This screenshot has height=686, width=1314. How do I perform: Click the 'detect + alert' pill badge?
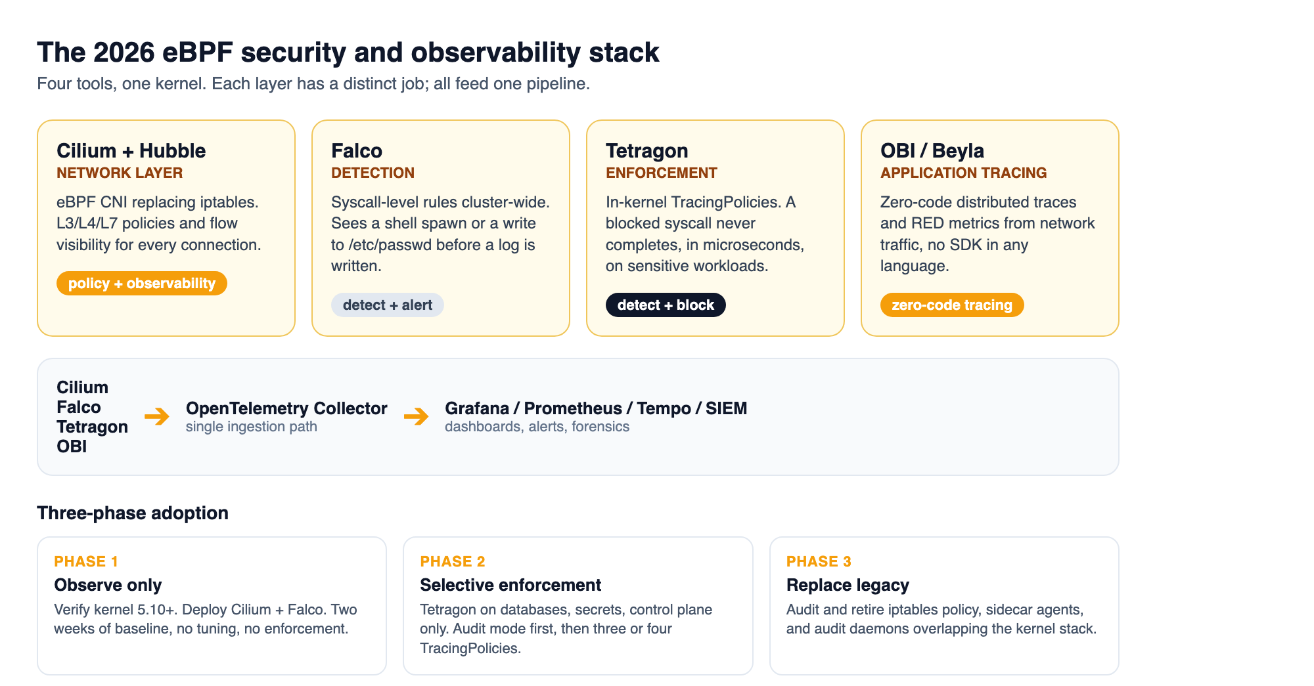coord(388,305)
